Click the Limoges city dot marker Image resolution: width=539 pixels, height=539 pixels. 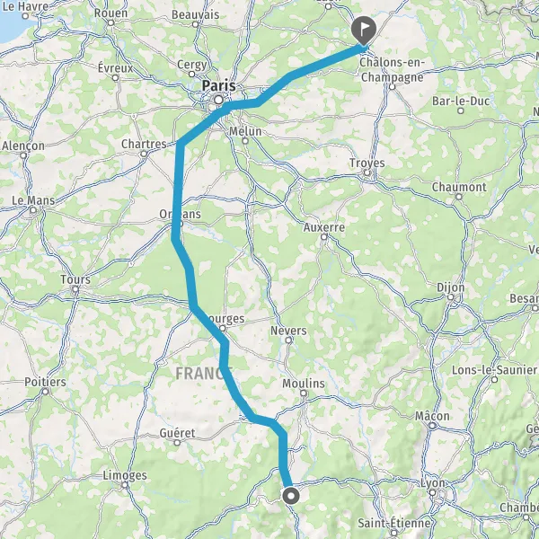pos(125,485)
